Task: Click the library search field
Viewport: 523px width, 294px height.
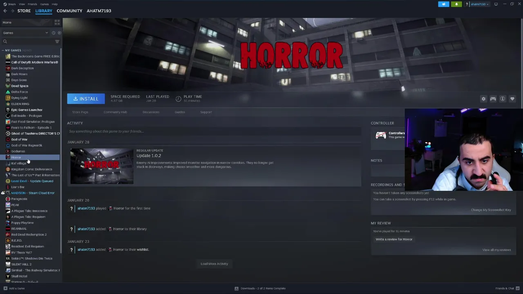Action: pyautogui.click(x=27, y=41)
